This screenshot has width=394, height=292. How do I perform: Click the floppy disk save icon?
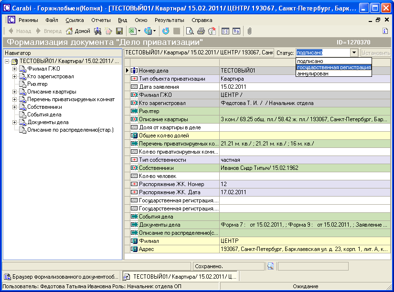click(x=119, y=31)
